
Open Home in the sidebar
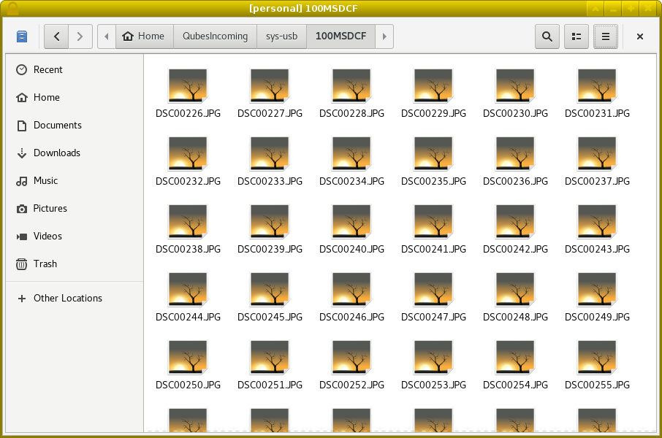pos(75,98)
